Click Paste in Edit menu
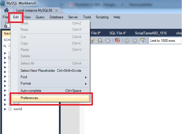This screenshot has width=182, height=134. [50, 50]
